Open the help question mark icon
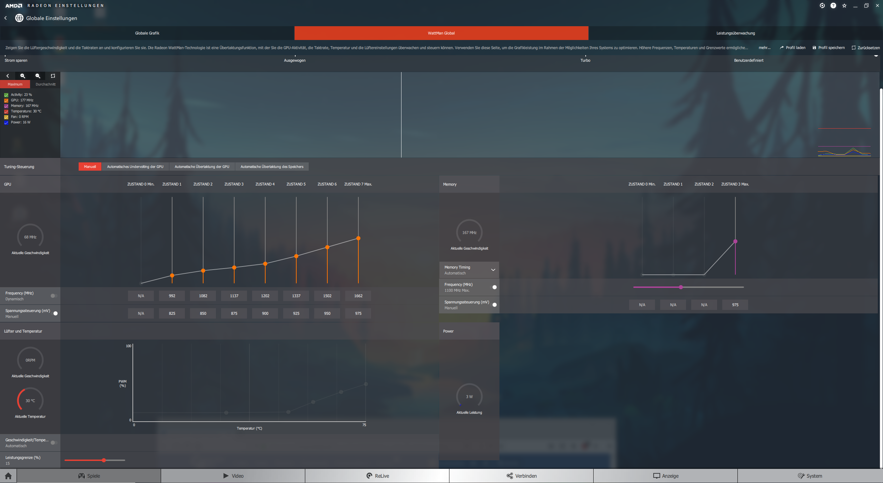 tap(833, 6)
